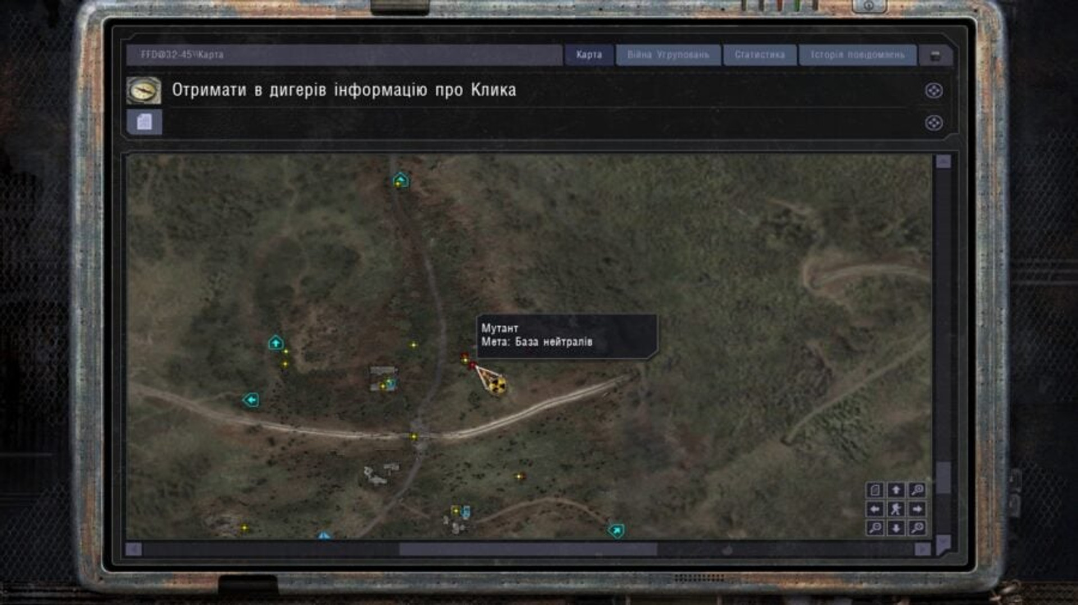The width and height of the screenshot is (1078, 605).
Task: Click the document icon under the compass
Action: point(144,122)
